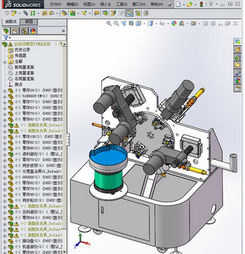Select the 右视基准面 (Right Plane) item
The image size is (245, 254).
pos(24,79)
